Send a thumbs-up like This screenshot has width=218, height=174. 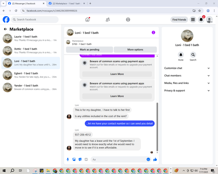click(155, 160)
